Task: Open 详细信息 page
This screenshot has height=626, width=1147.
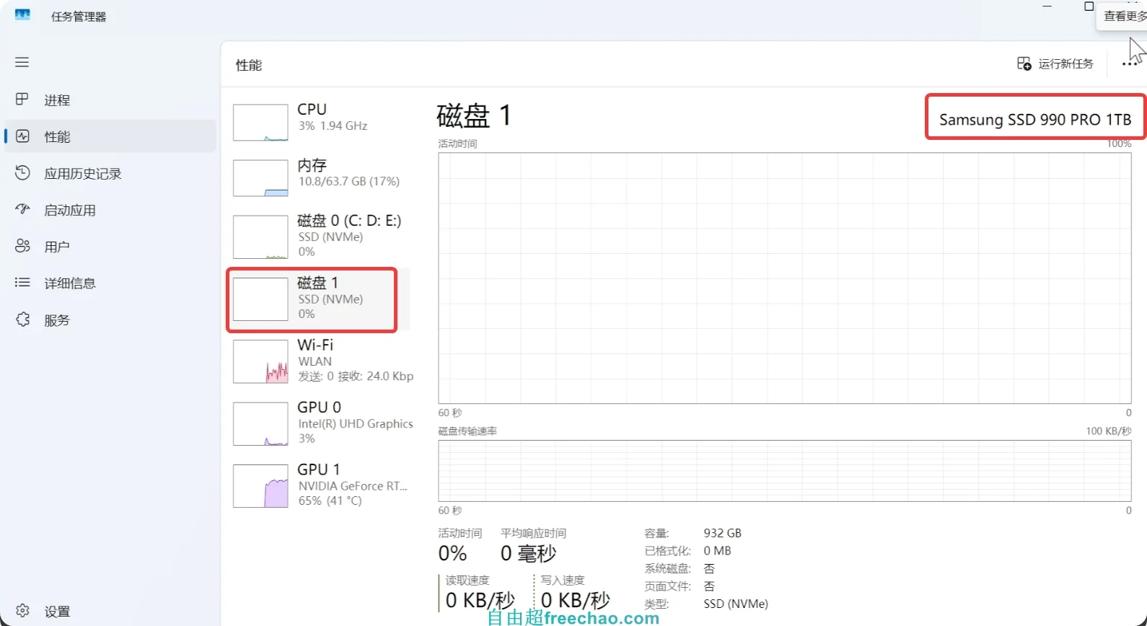Action: pos(110,283)
